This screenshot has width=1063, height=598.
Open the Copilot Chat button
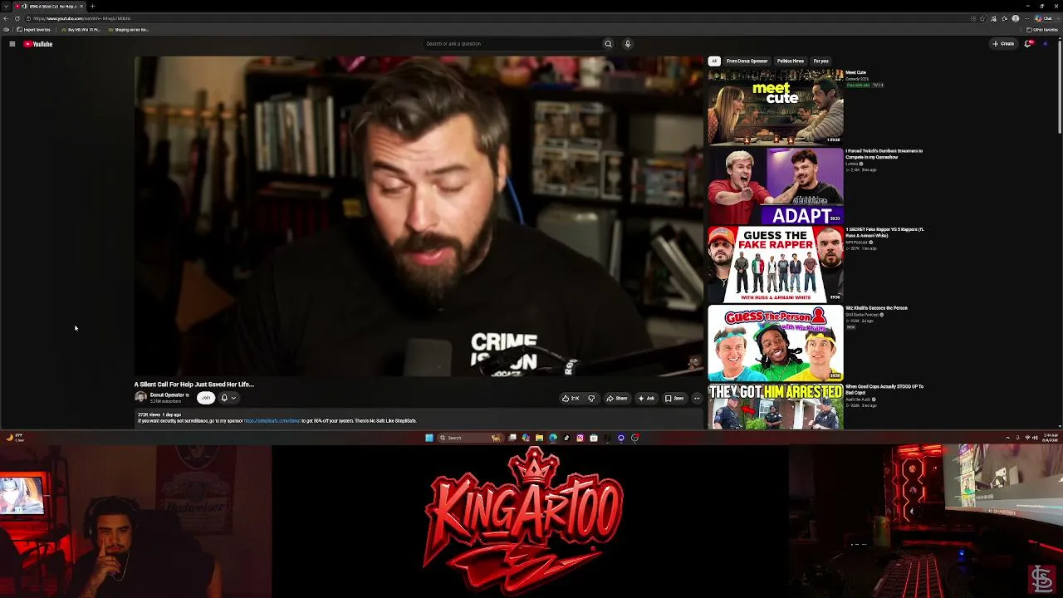[1043, 18]
